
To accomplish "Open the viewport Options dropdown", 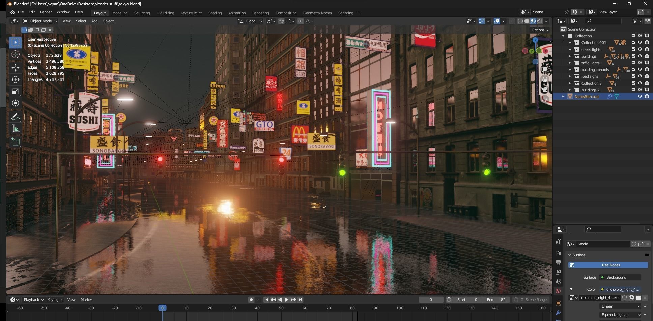I will tap(540, 30).
